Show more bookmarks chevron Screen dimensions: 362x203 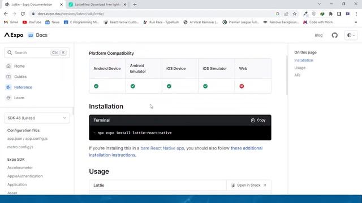click(356, 22)
